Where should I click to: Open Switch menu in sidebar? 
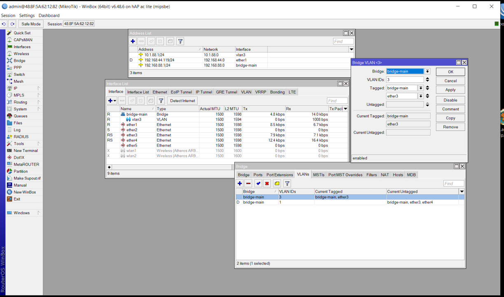(19, 75)
